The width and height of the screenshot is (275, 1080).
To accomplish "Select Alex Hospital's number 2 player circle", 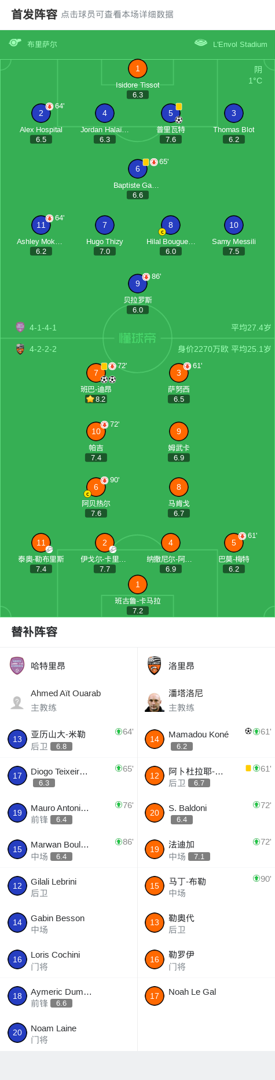I will click(x=41, y=113).
